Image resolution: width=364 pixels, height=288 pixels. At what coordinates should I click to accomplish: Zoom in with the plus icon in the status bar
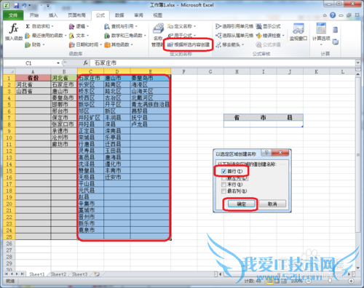coord(351,281)
